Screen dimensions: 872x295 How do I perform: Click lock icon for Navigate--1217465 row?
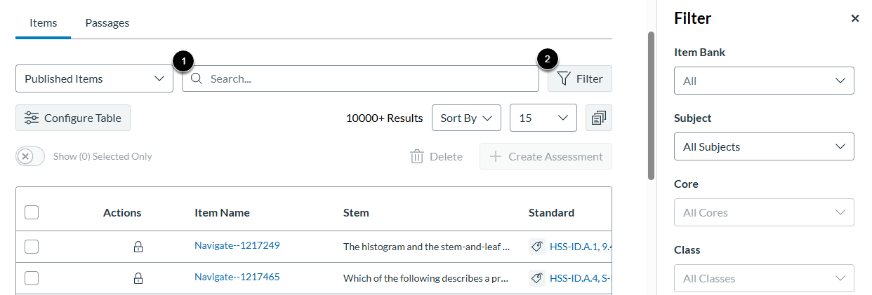(x=138, y=278)
